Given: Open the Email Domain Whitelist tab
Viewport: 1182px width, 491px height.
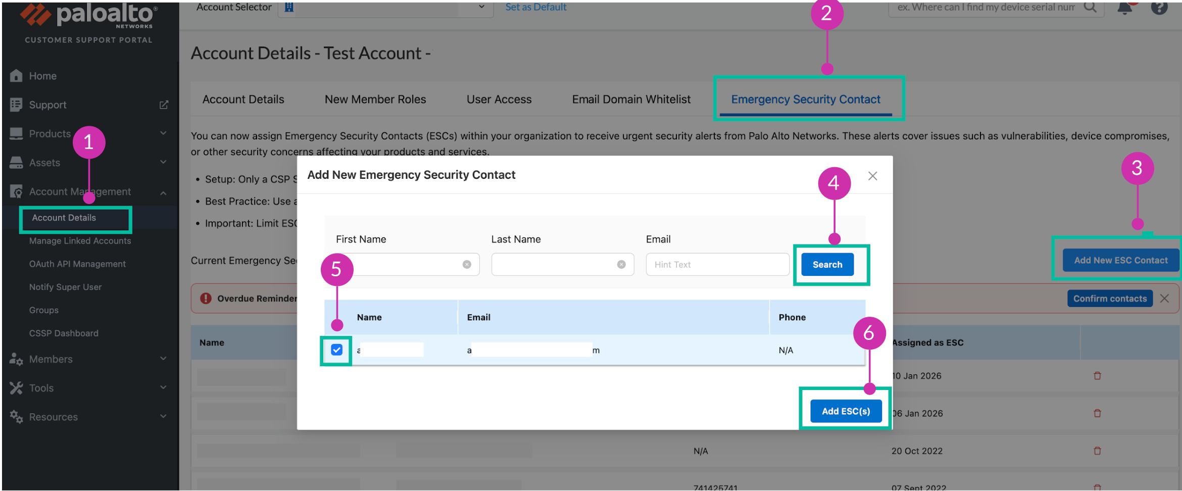Looking at the screenshot, I should 631,100.
